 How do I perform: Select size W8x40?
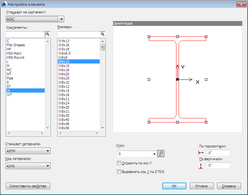point(79,120)
